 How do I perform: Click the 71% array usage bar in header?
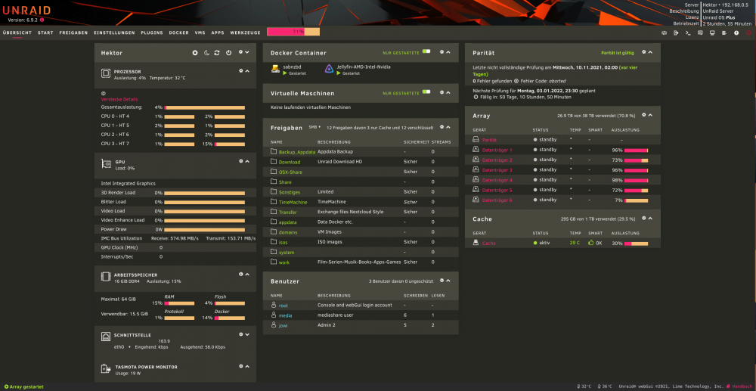click(x=293, y=32)
